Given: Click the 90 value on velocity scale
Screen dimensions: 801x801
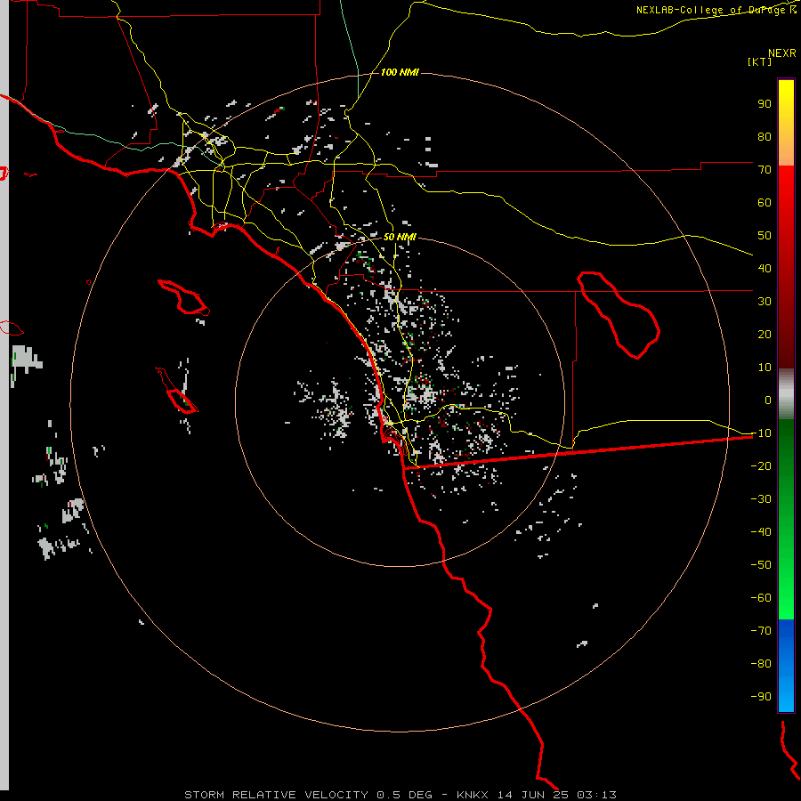Looking at the screenshot, I should tap(765, 104).
